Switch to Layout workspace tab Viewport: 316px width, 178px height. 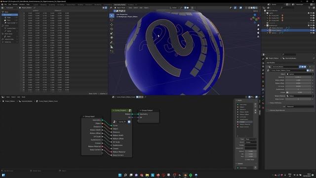pyautogui.click(x=36, y=4)
